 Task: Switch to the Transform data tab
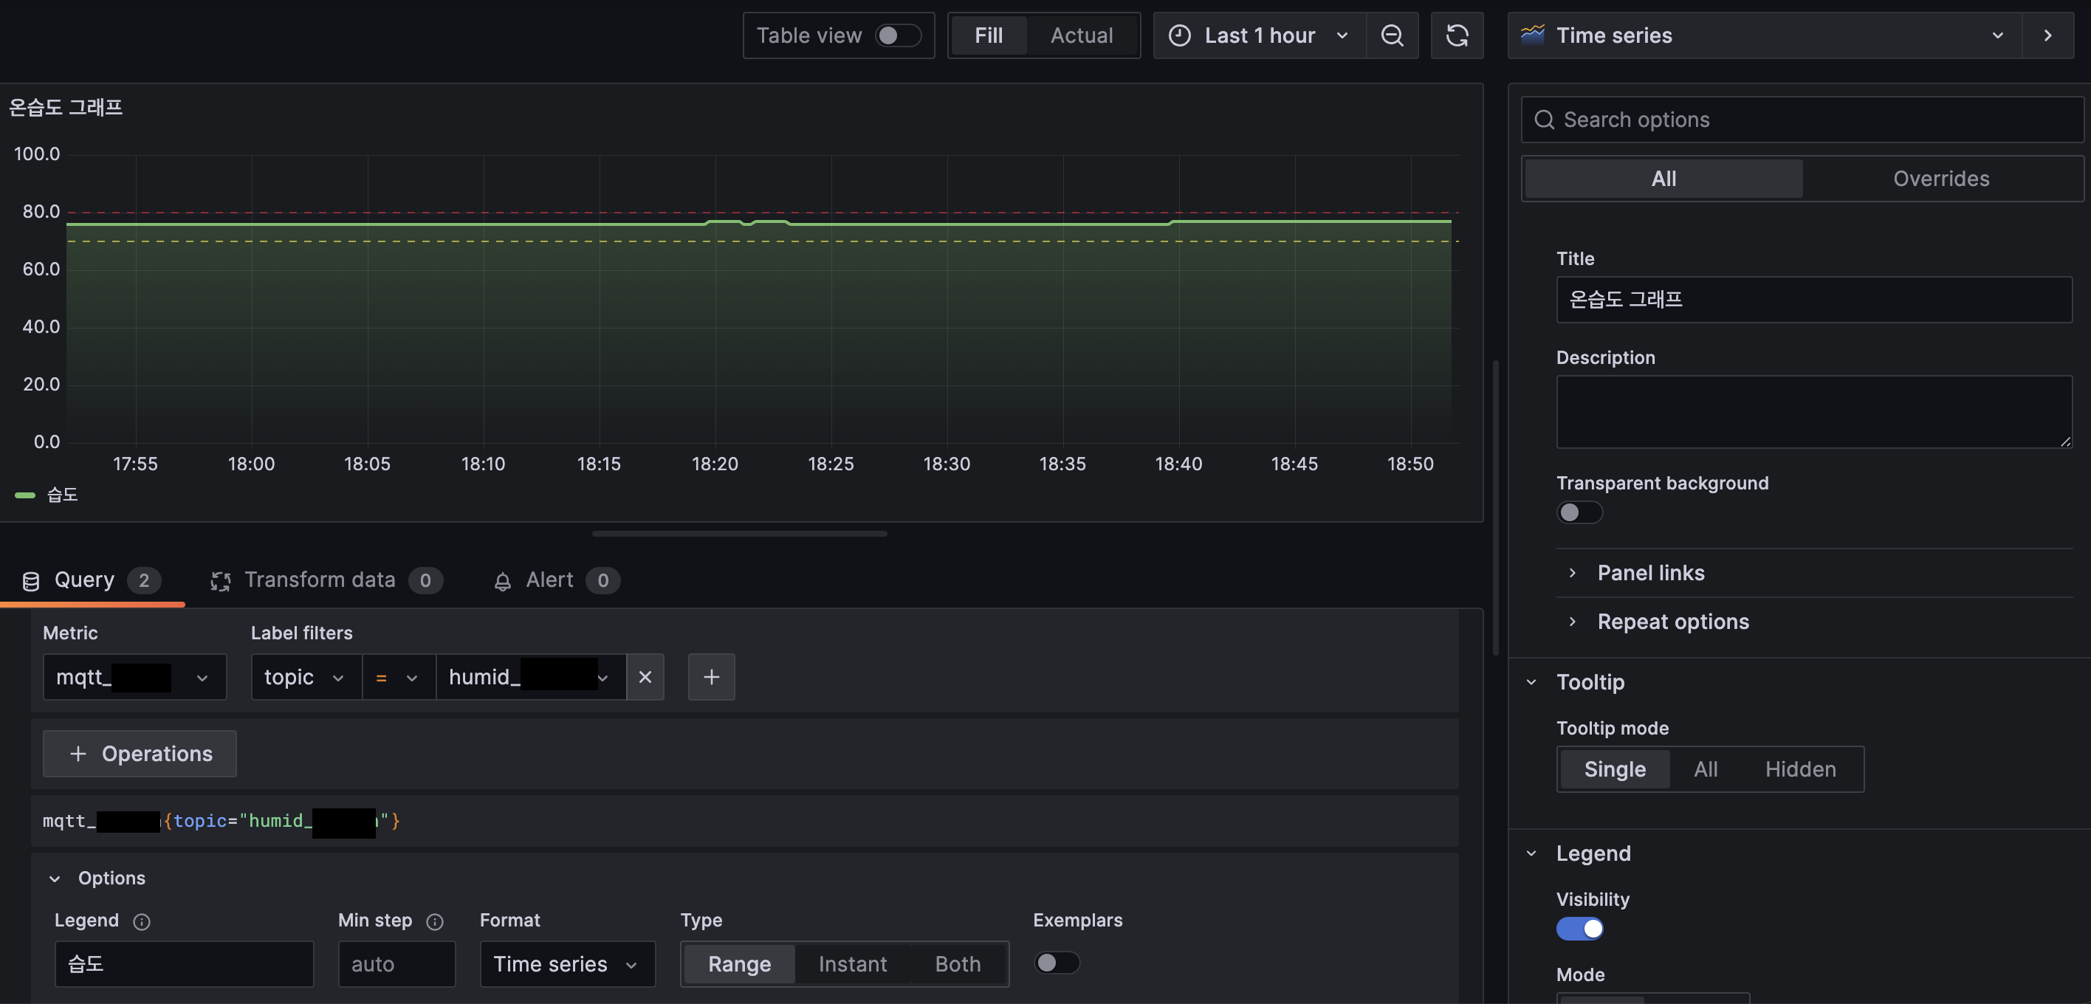click(x=320, y=580)
